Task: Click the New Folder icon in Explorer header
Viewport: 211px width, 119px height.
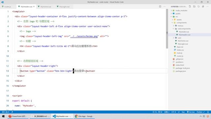Action: [x=194, y=7]
